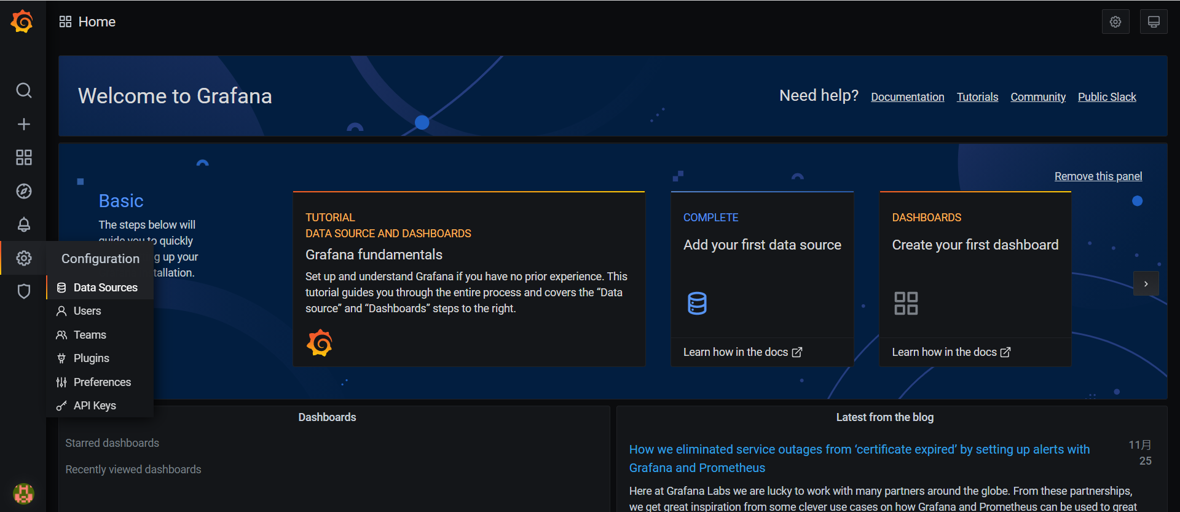The height and width of the screenshot is (512, 1180).
Task: Click the Basic heading text
Action: tap(121, 201)
